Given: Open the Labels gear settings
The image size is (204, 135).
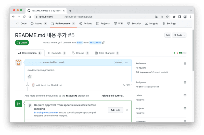Looking at the screenshot, I should pos(185,95).
